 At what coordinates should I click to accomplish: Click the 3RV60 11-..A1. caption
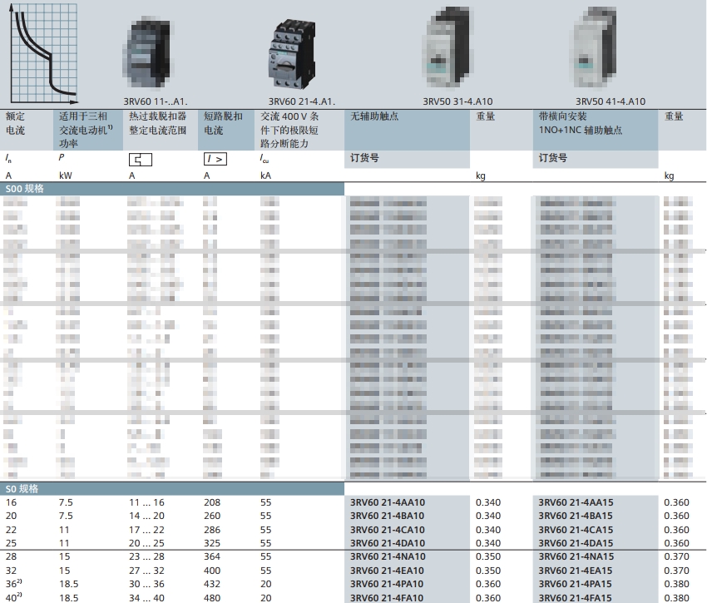155,101
